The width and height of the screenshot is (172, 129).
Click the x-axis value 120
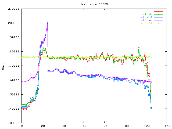pyautogui.click(x=147, y=126)
